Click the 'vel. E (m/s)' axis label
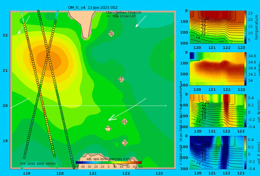This screenshot has height=176, width=260. 258,153
